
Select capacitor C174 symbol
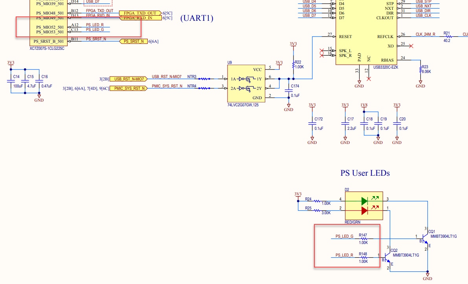click(289, 91)
